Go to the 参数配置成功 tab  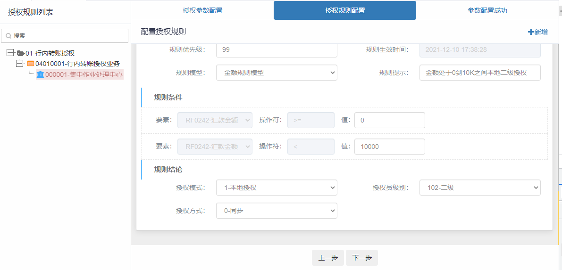click(x=487, y=10)
